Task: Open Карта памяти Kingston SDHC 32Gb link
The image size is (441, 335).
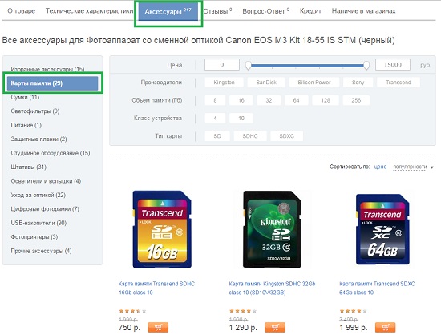Action: 272,288
